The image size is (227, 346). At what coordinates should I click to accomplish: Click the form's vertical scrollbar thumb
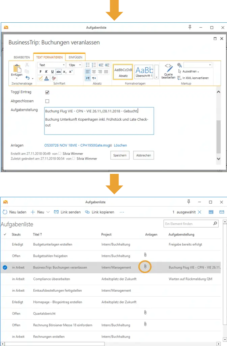tap(219, 137)
